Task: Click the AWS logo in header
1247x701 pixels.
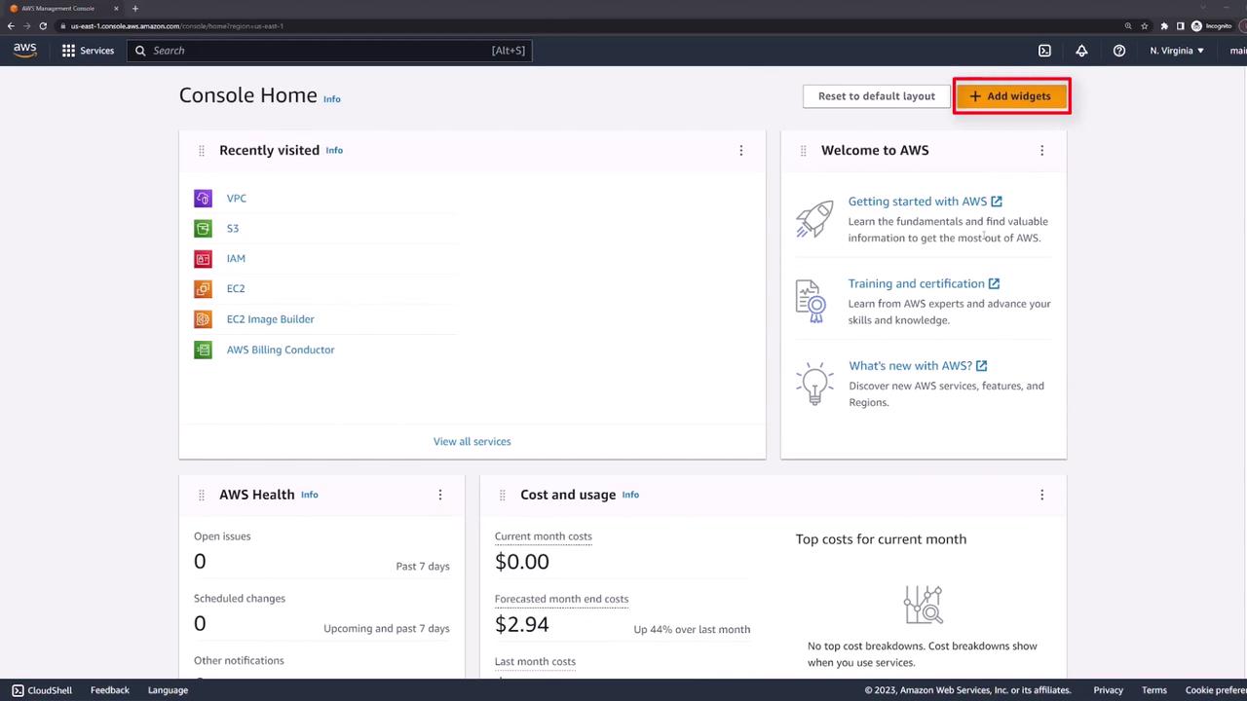Action: tap(24, 51)
